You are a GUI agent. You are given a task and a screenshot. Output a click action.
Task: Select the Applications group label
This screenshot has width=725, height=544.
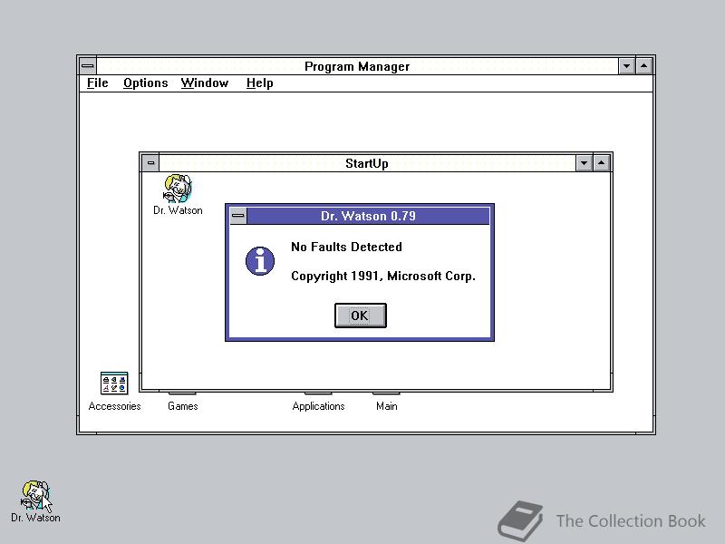319,406
